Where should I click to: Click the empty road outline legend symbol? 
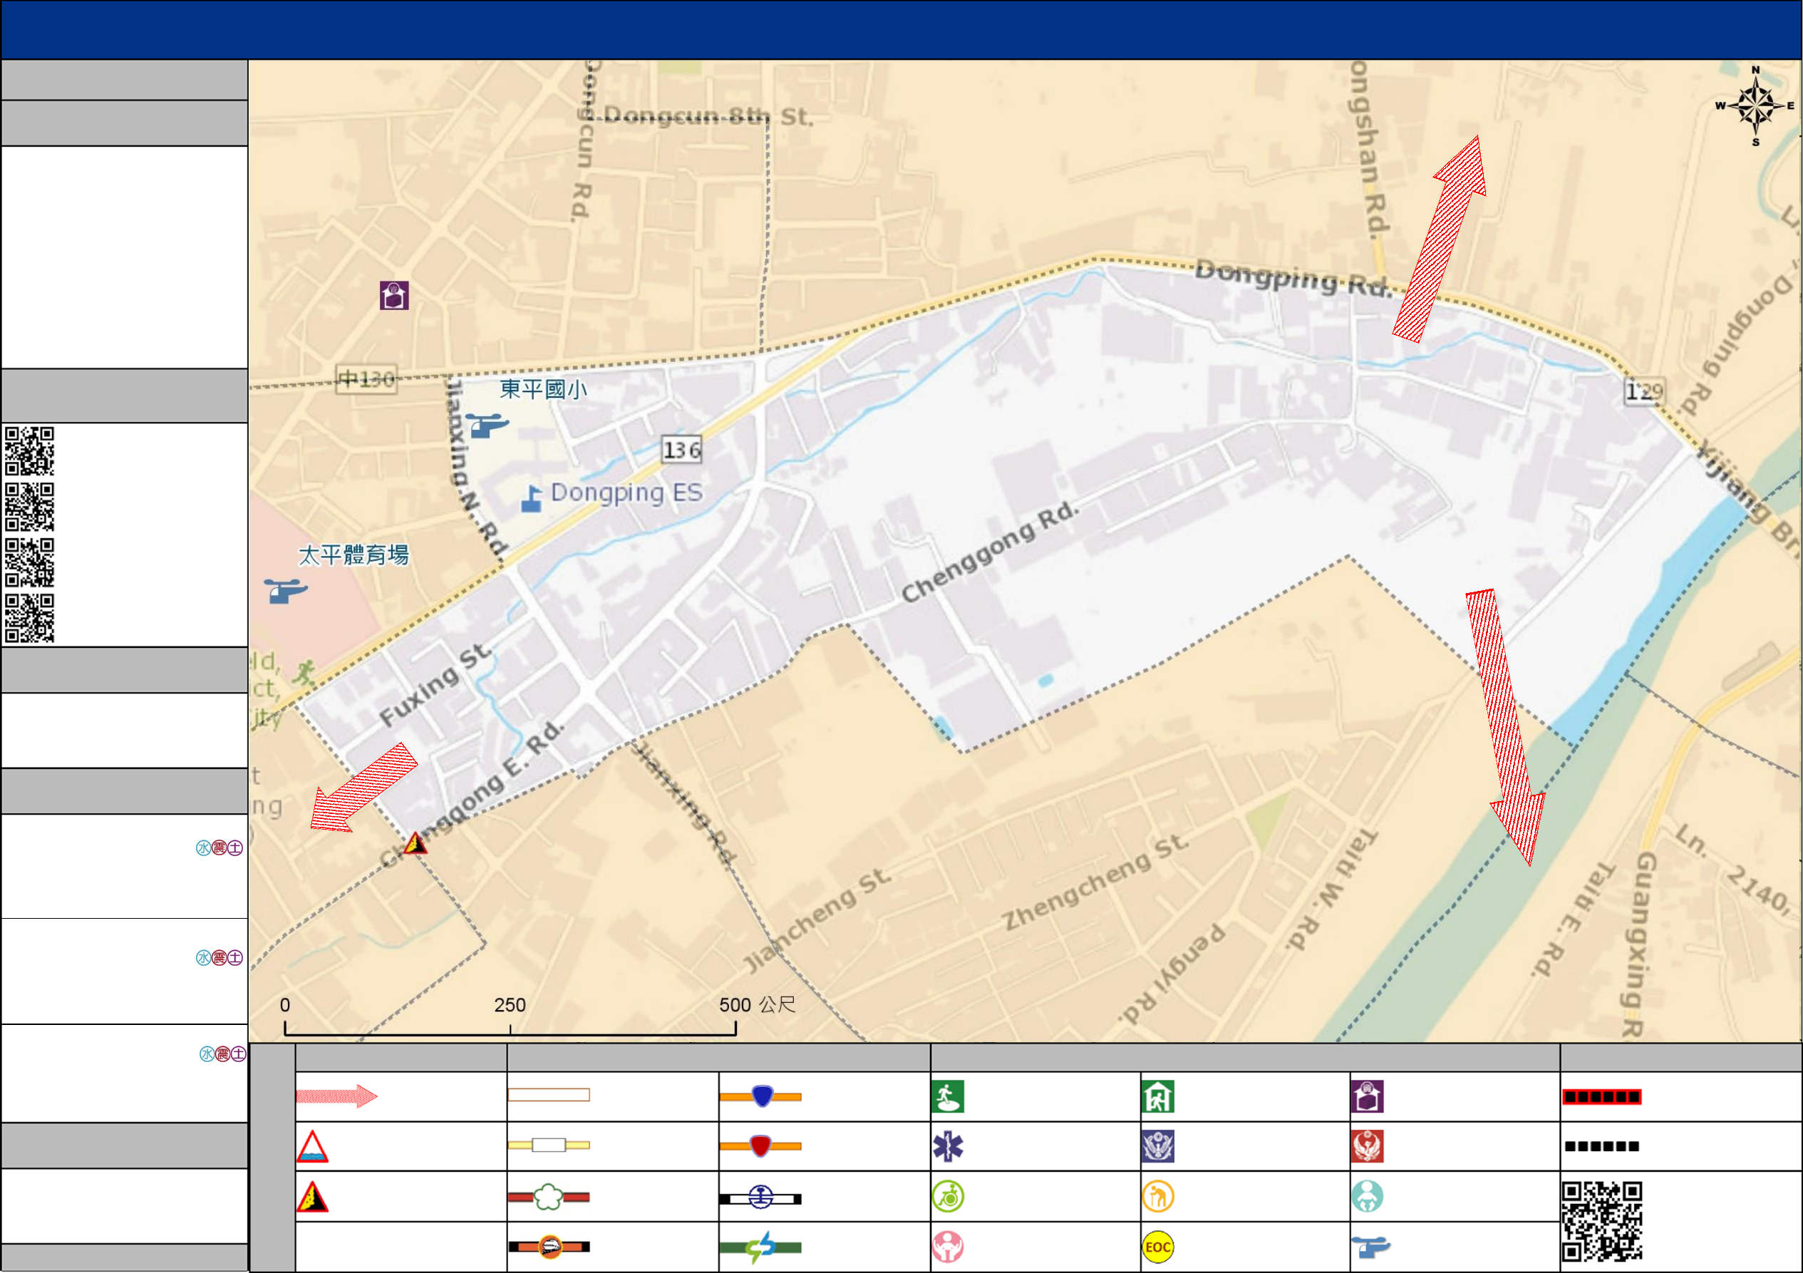(x=549, y=1095)
